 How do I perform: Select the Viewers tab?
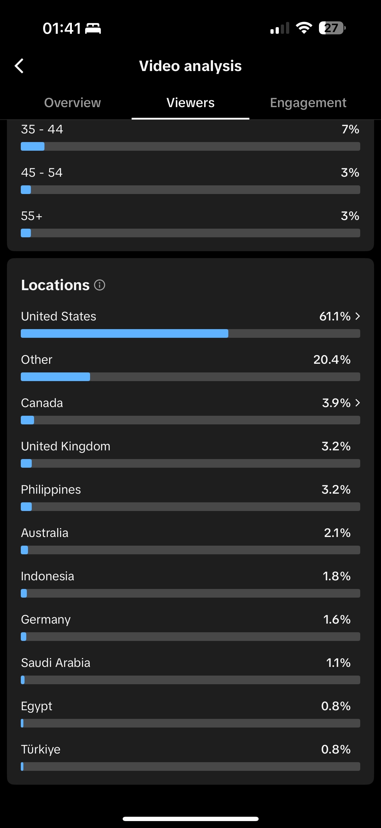[190, 103]
